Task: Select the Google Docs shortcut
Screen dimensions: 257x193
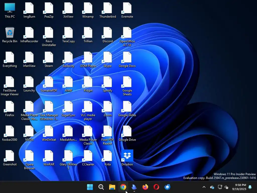Action: click(x=127, y=60)
